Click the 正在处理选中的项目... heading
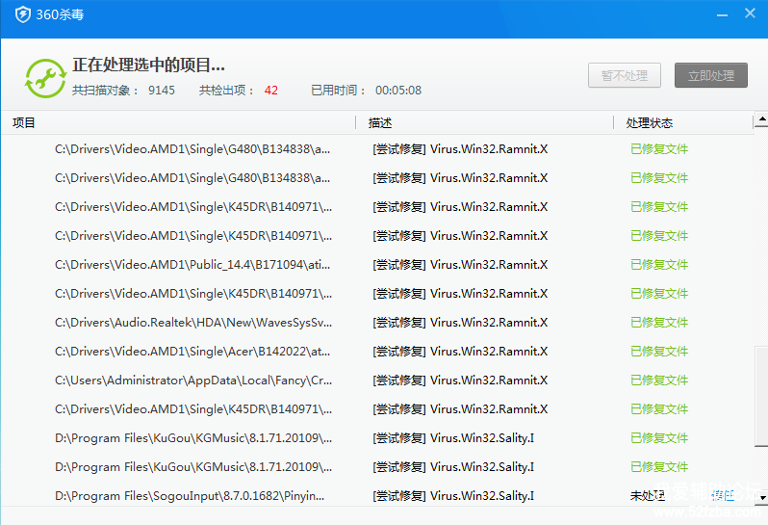Image resolution: width=768 pixels, height=525 pixels. coord(149,65)
